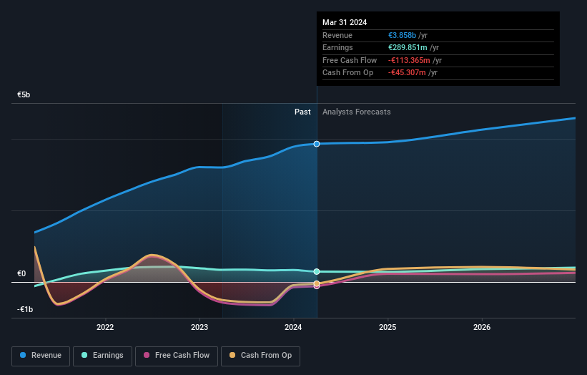Screen dimensions: 587x375
Task: Click the 'Cash From Op' row label in tooltip
Action: coord(347,73)
